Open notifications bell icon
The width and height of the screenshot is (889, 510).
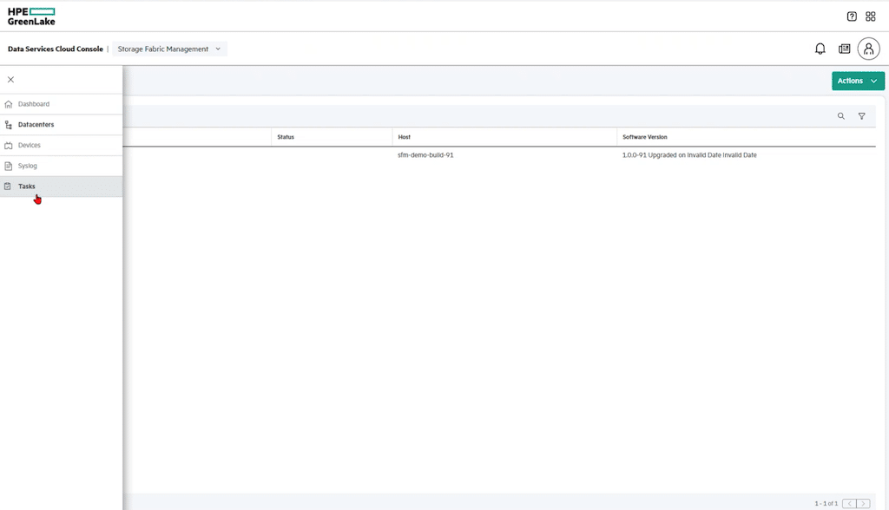[820, 49]
